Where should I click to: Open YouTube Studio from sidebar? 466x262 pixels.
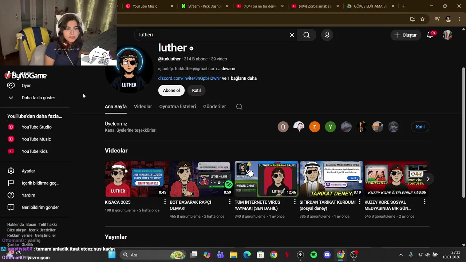[35, 127]
